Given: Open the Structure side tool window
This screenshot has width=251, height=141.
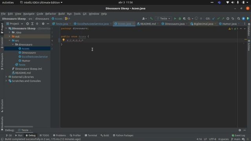Looking at the screenshot, I should [2, 106].
